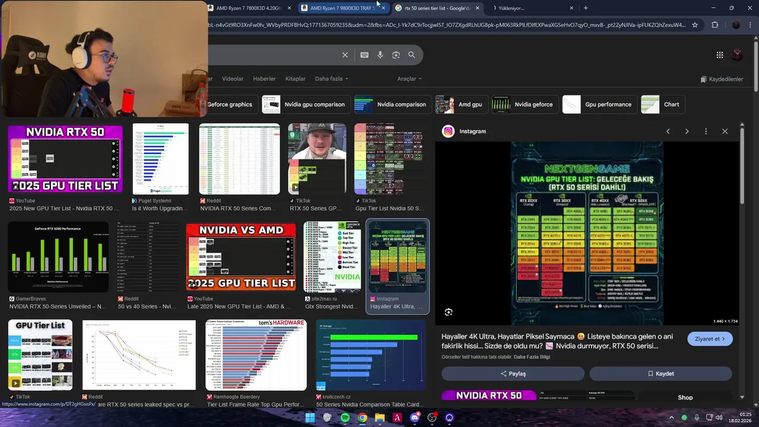Select the Nvidia gpu comparison chip
The height and width of the screenshot is (427, 759).
pos(306,104)
